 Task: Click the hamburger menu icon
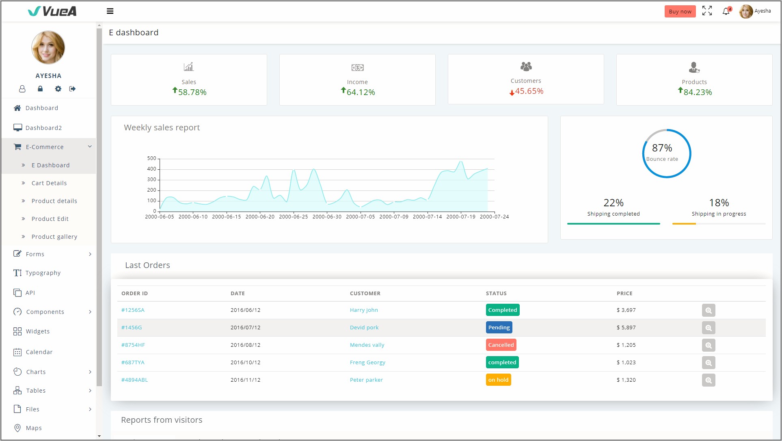110,10
